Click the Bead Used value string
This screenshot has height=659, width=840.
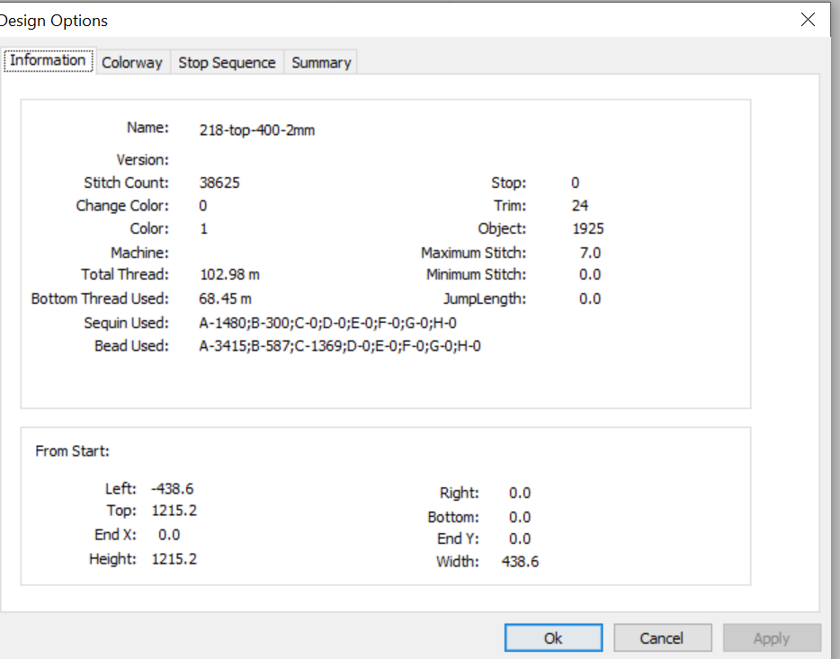tap(340, 346)
